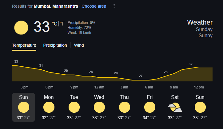The width and height of the screenshot is (223, 129).
Task: Switch to the Precipitation tab
Action: point(55,45)
